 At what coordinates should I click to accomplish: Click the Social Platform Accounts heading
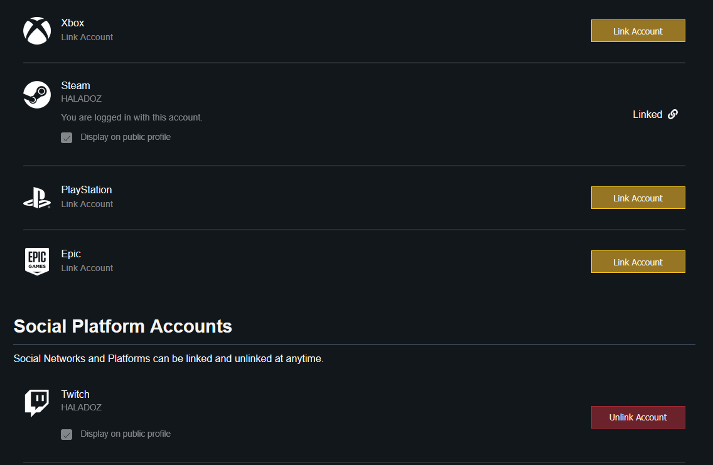(x=123, y=326)
